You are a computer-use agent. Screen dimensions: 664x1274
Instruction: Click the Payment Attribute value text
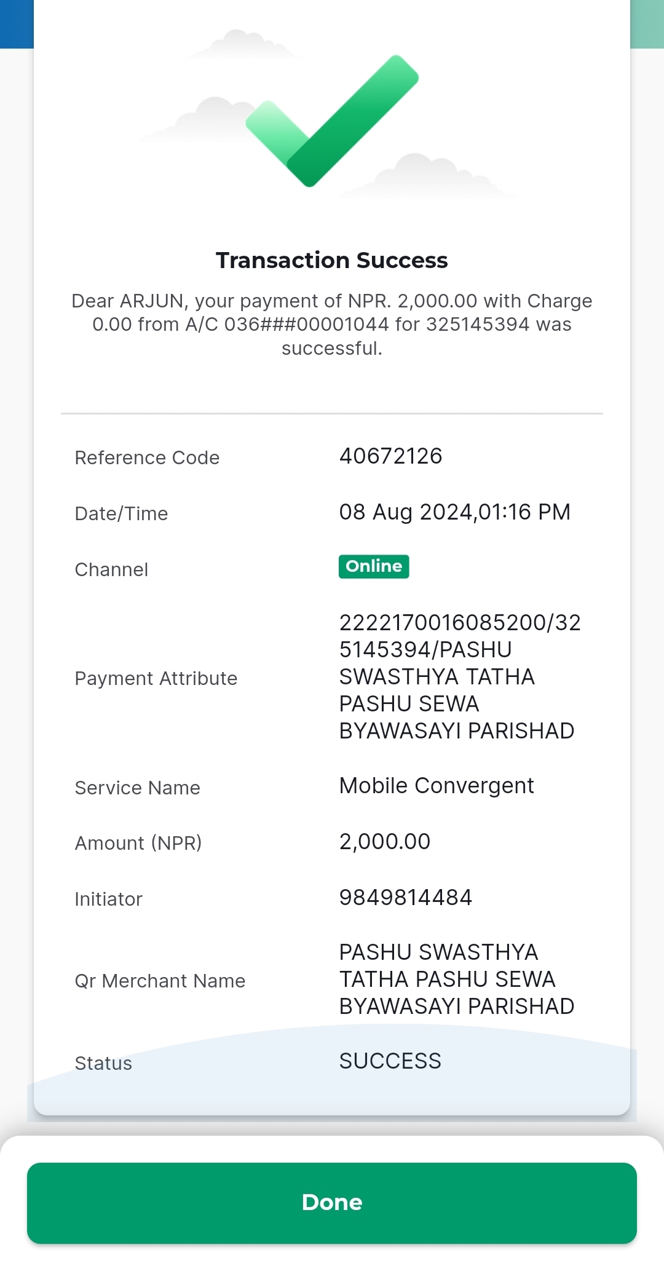tap(460, 676)
